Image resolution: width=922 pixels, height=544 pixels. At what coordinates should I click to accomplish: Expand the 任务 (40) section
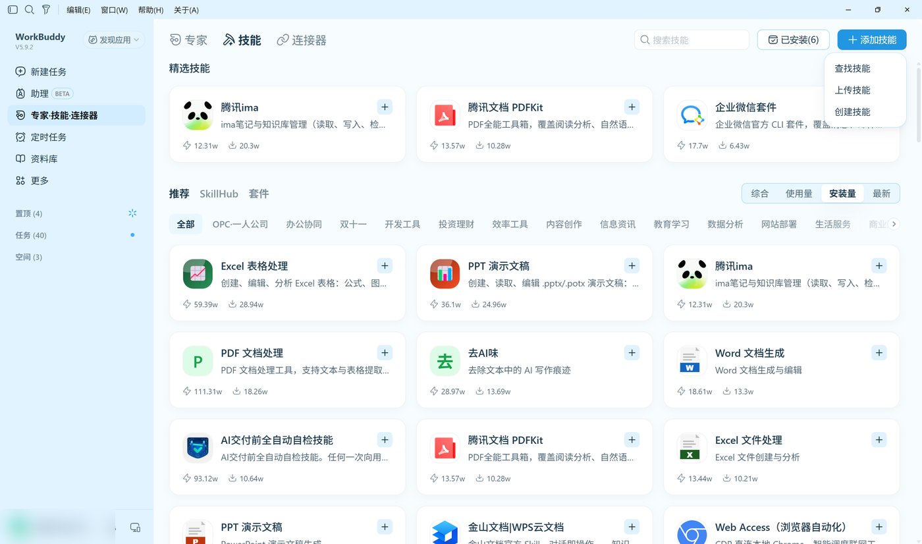click(31, 235)
